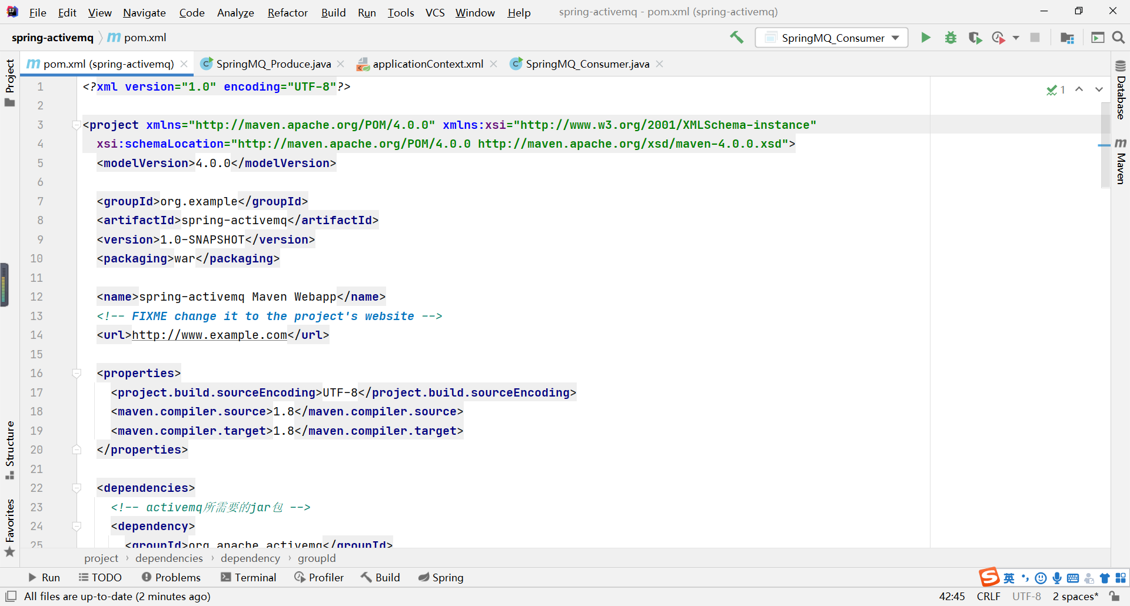Toggle tool window bars in status corner
1130x606 pixels.
(x=11, y=596)
